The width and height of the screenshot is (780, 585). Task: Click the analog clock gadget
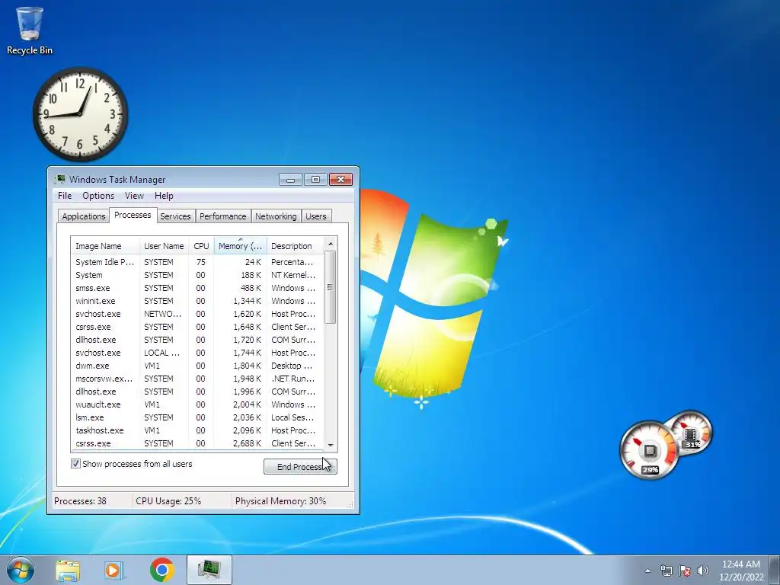tap(80, 114)
